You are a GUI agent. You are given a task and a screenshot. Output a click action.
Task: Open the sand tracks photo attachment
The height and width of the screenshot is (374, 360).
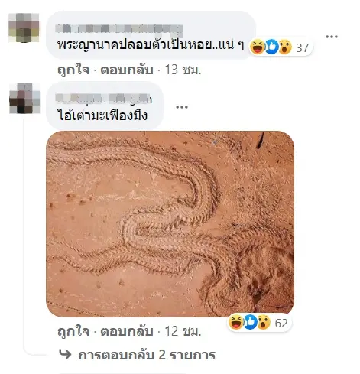[170, 224]
